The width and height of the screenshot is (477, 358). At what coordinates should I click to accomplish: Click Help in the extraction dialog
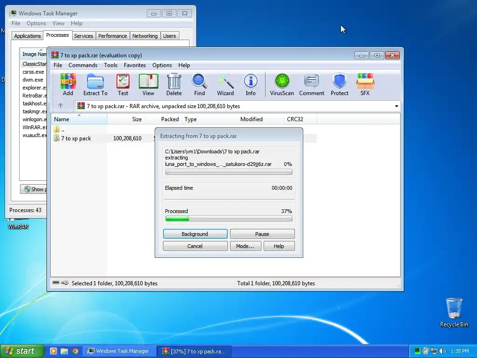click(279, 246)
